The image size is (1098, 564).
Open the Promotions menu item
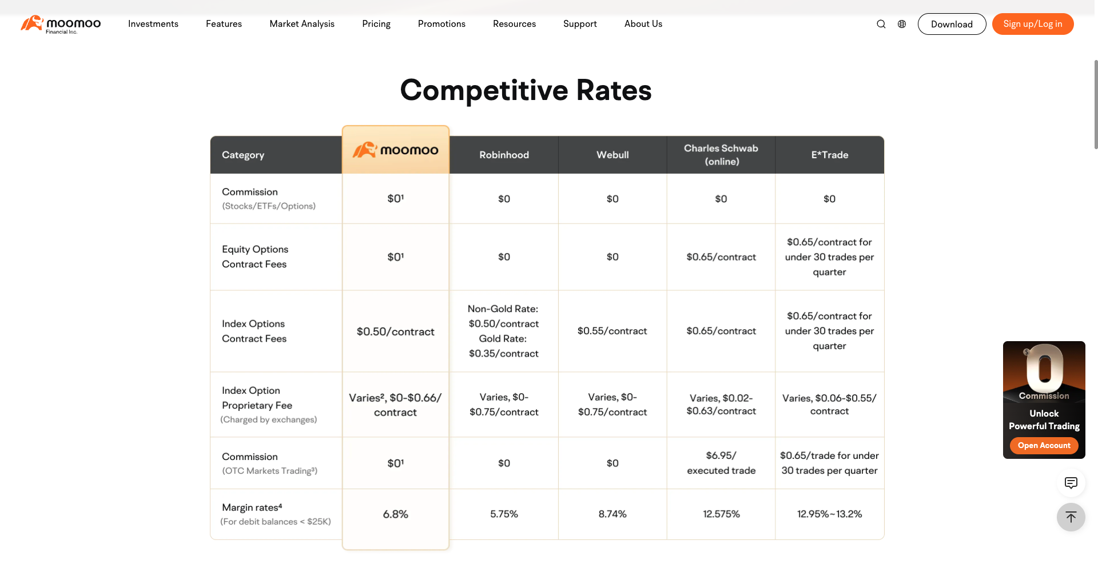pyautogui.click(x=441, y=24)
